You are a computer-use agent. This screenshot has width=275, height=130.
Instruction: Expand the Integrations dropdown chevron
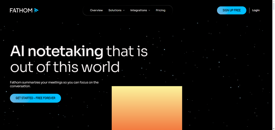click(149, 10)
